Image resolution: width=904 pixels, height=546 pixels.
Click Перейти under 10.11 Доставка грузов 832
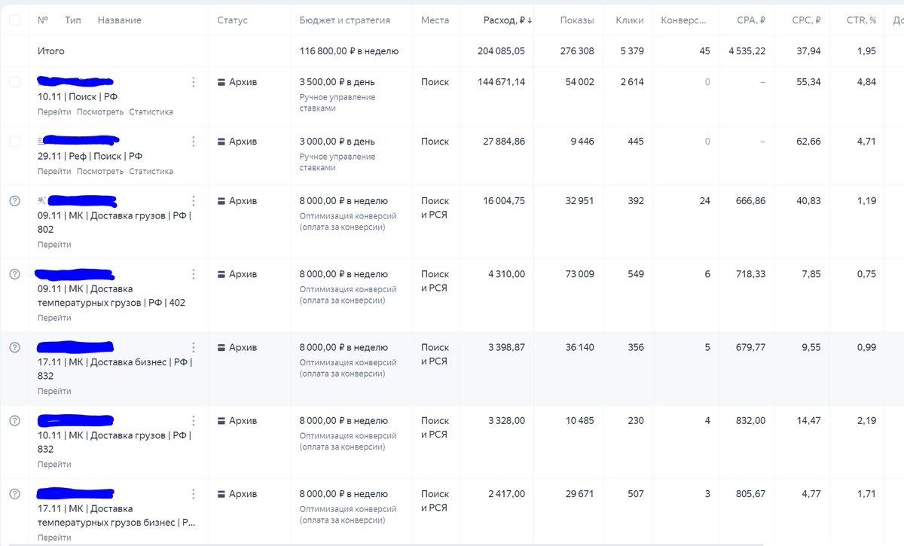click(54, 464)
